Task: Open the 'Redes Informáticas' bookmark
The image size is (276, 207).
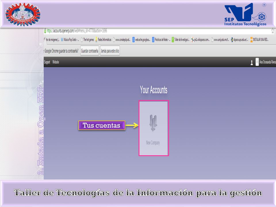Action: click(103, 40)
